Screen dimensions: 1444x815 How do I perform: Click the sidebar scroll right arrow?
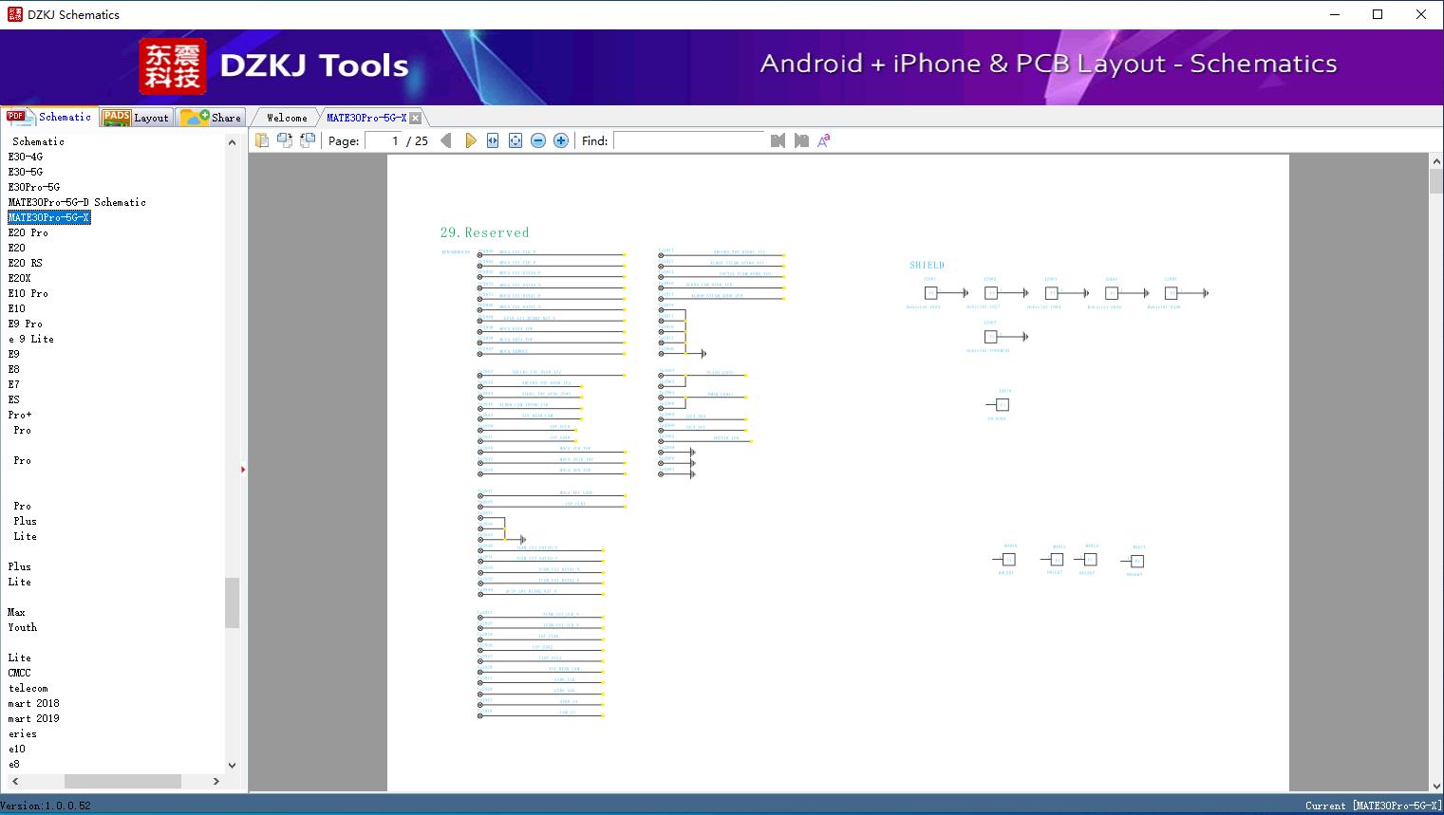pyautogui.click(x=216, y=781)
